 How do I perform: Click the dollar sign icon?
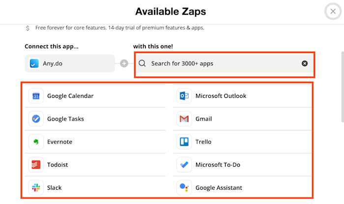[28, 28]
